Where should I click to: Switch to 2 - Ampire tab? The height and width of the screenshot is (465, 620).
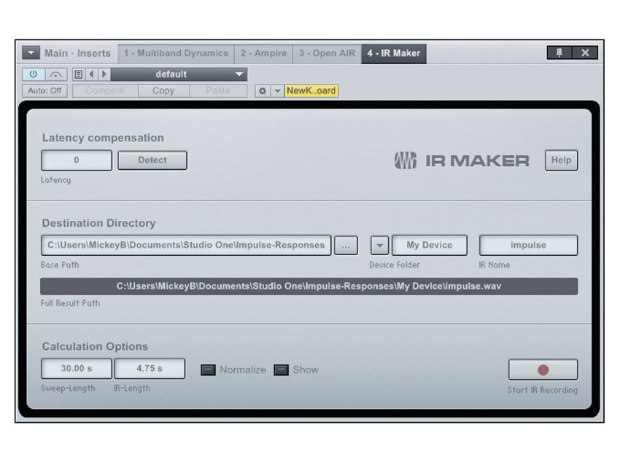[x=263, y=53]
